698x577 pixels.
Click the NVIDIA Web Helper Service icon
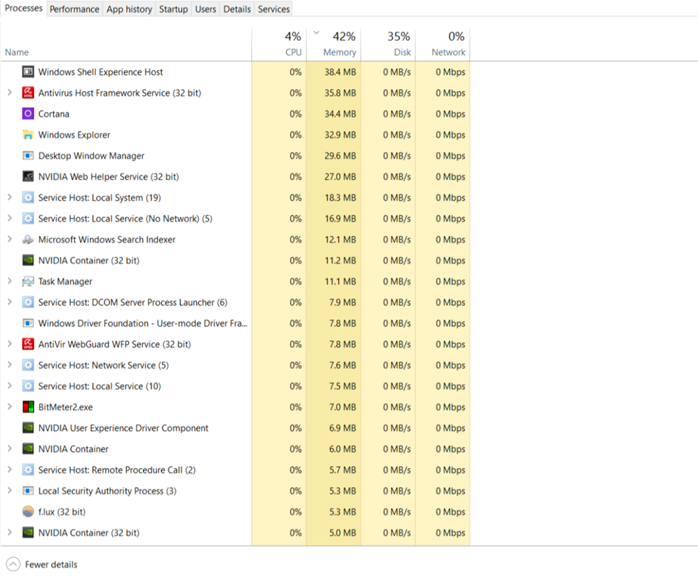point(28,177)
